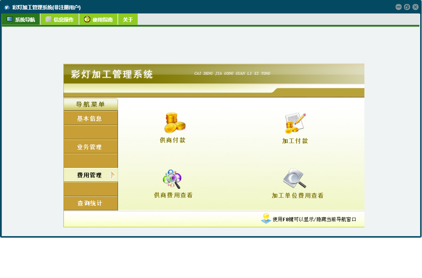This screenshot has height=278, width=422.
Task: Open the 使用指南 menu label
Action: click(103, 20)
